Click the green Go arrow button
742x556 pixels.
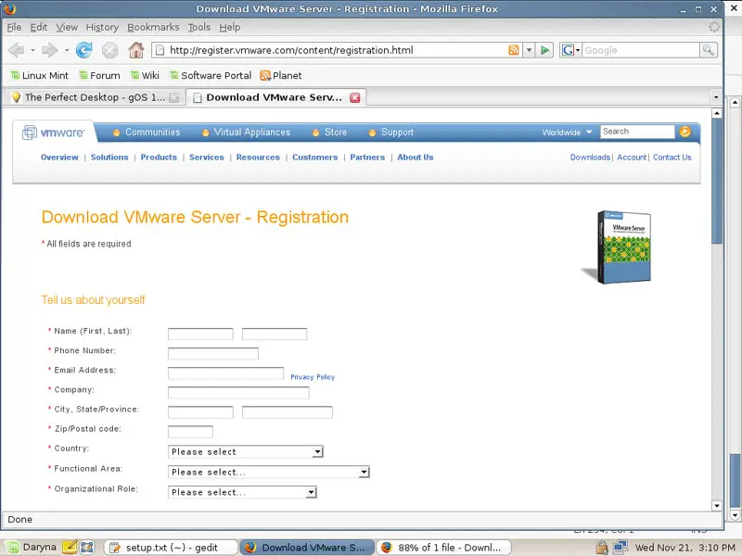click(x=544, y=50)
